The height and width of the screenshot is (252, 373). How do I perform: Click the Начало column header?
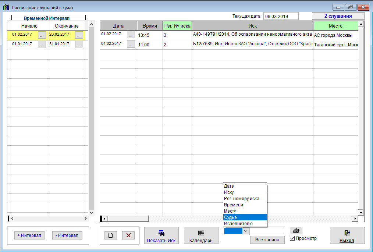point(29,26)
